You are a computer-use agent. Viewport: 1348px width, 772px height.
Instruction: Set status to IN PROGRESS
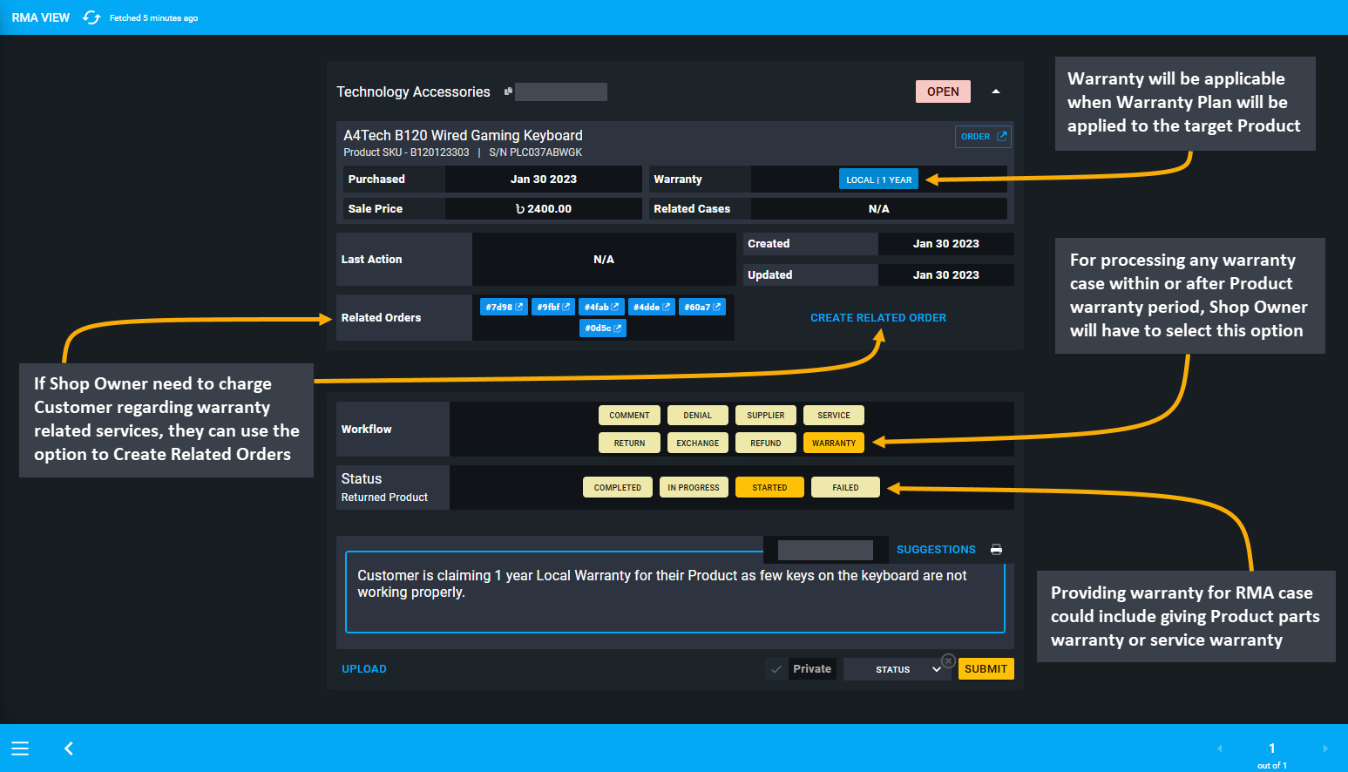(x=694, y=488)
